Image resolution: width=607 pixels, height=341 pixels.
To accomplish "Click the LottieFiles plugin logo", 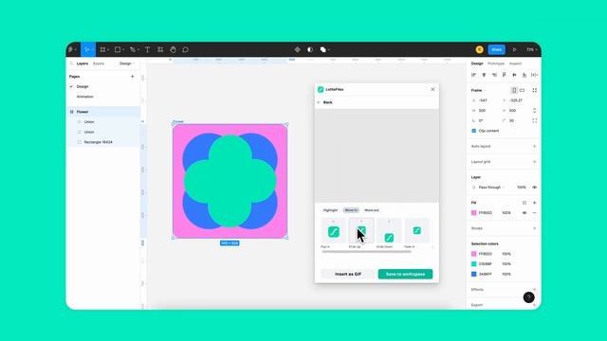I will click(321, 89).
